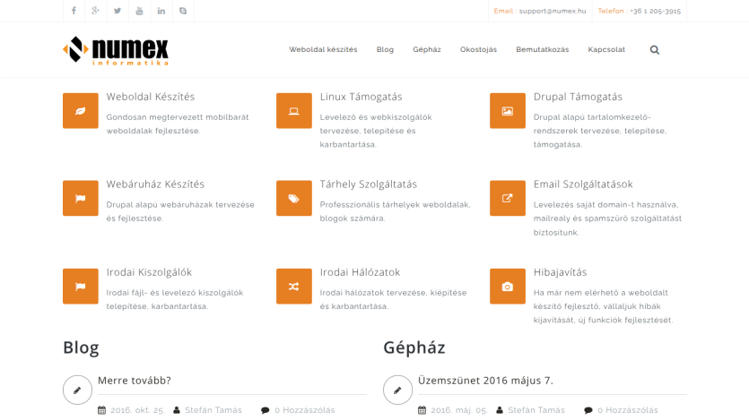This screenshot has width=749, height=420.
Task: Click text 'Gondosan megtervezett mobilbarát weboldalak fejlesztése.'
Action: click(x=178, y=124)
